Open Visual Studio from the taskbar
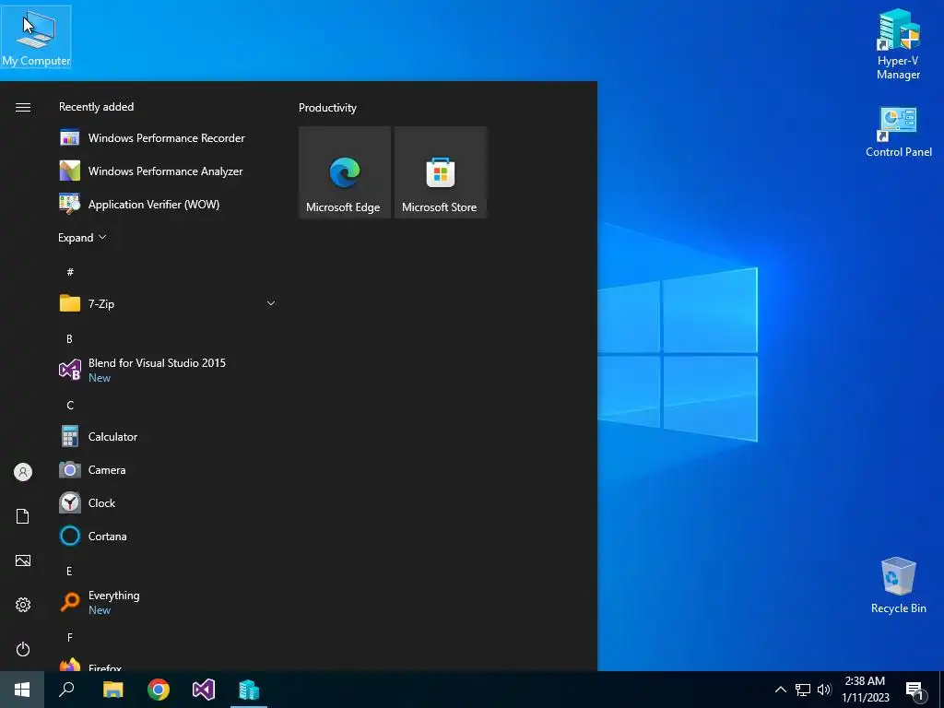The width and height of the screenshot is (944, 708). point(204,690)
